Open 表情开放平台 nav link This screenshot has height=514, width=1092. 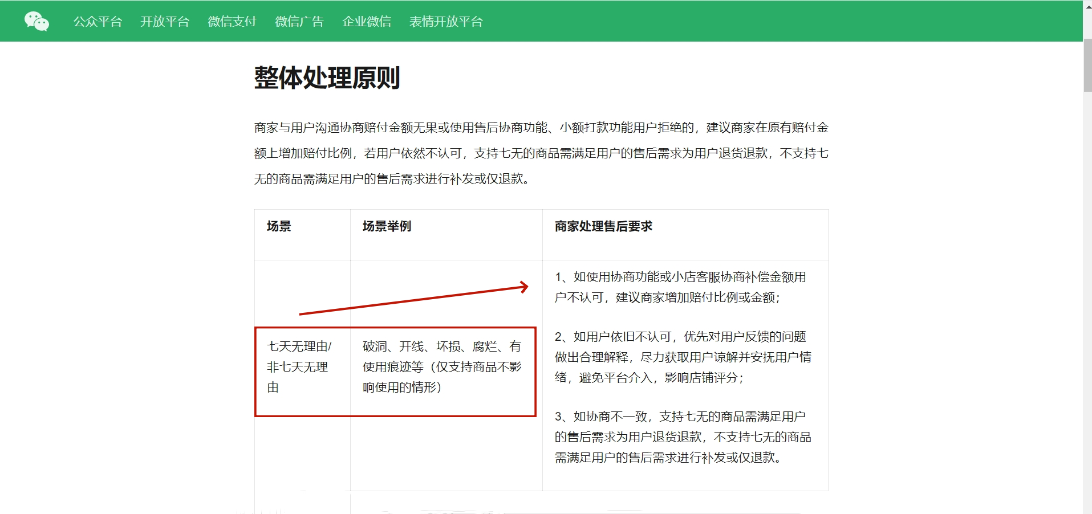tap(446, 22)
